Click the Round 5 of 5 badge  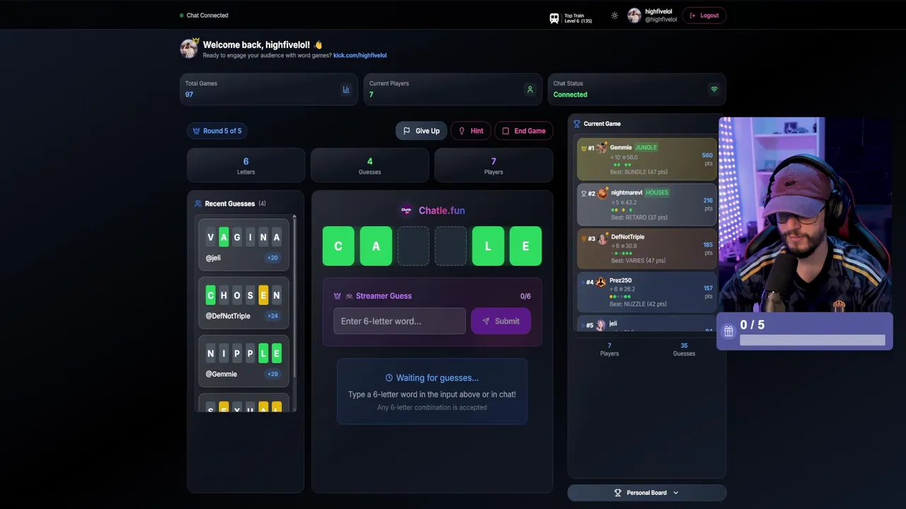(x=217, y=131)
